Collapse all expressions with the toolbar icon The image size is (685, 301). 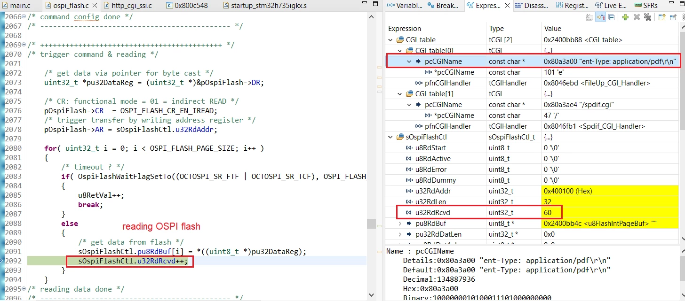612,17
